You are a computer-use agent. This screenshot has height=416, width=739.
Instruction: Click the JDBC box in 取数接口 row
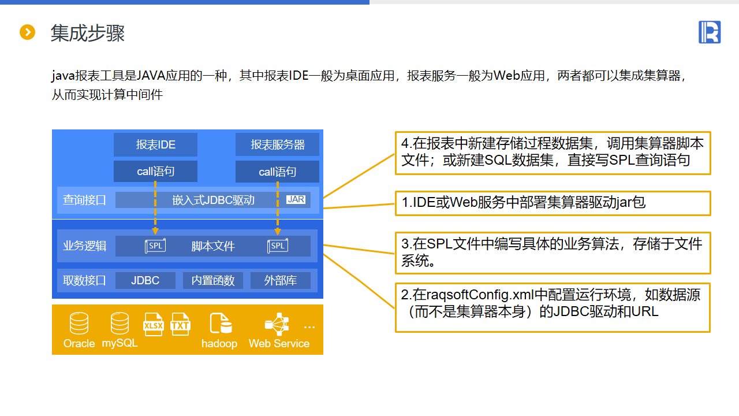coord(145,281)
